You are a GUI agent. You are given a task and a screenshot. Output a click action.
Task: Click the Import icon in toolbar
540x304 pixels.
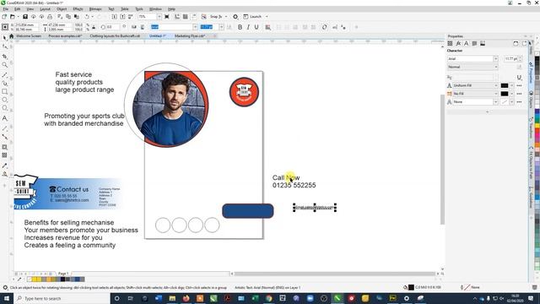115,17
